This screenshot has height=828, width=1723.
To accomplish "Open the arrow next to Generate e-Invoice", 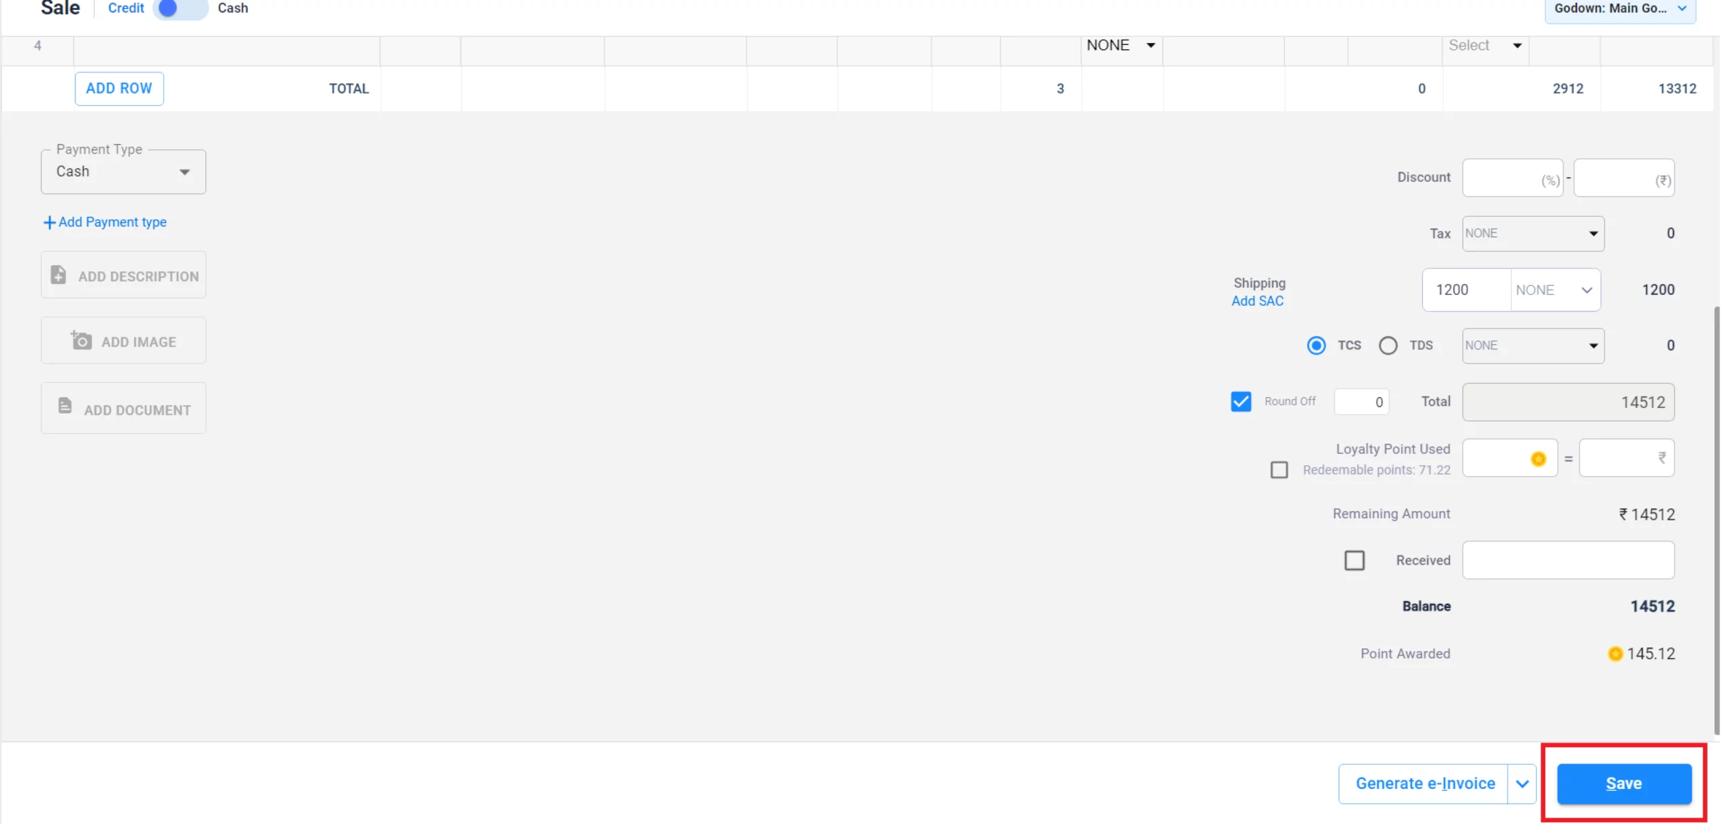I will click(x=1522, y=784).
